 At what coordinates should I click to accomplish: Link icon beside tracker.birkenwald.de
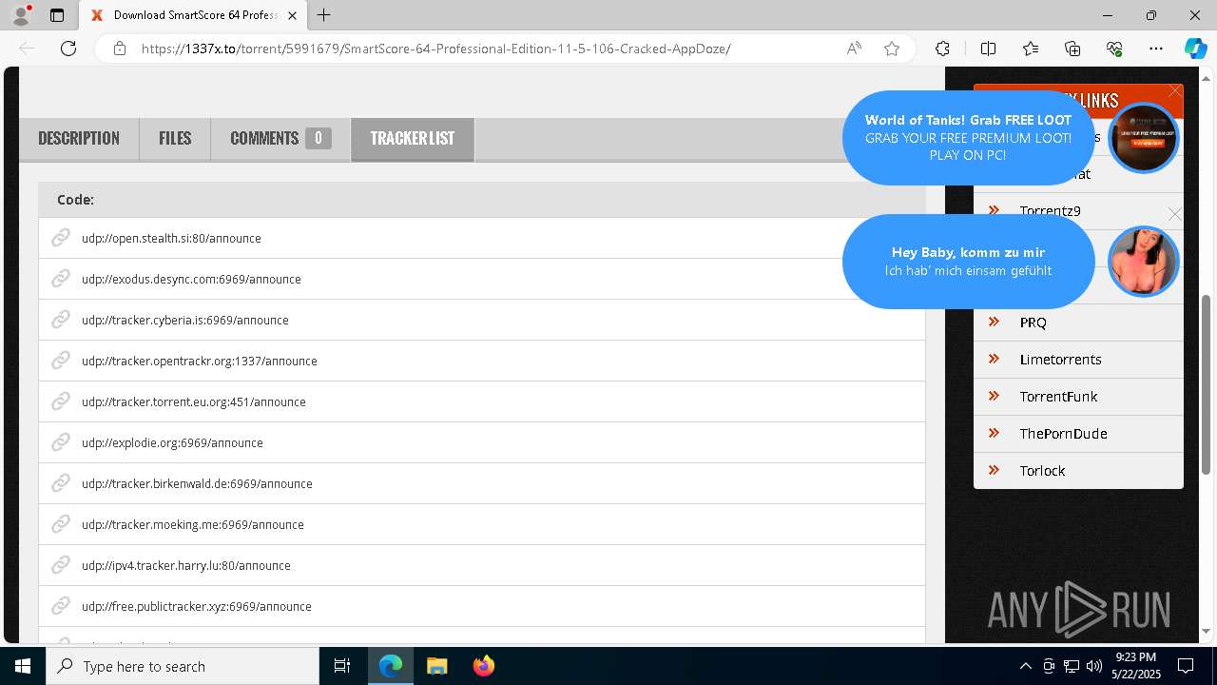tap(61, 483)
